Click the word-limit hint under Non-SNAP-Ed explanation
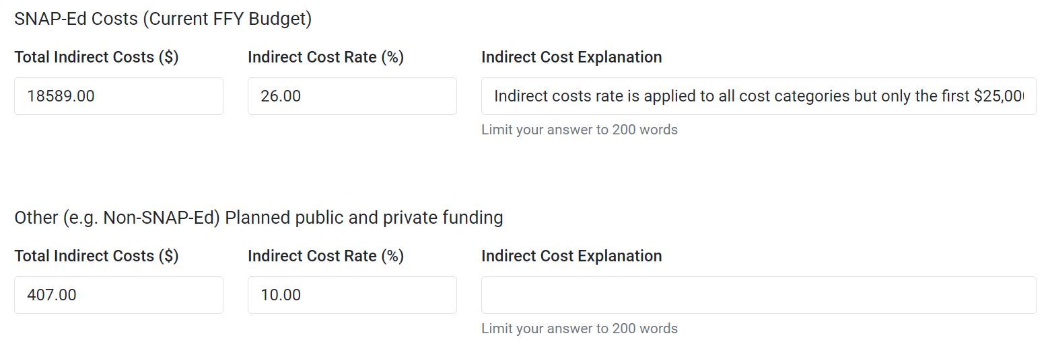Viewport: 1046px width, 346px height. 579,329
